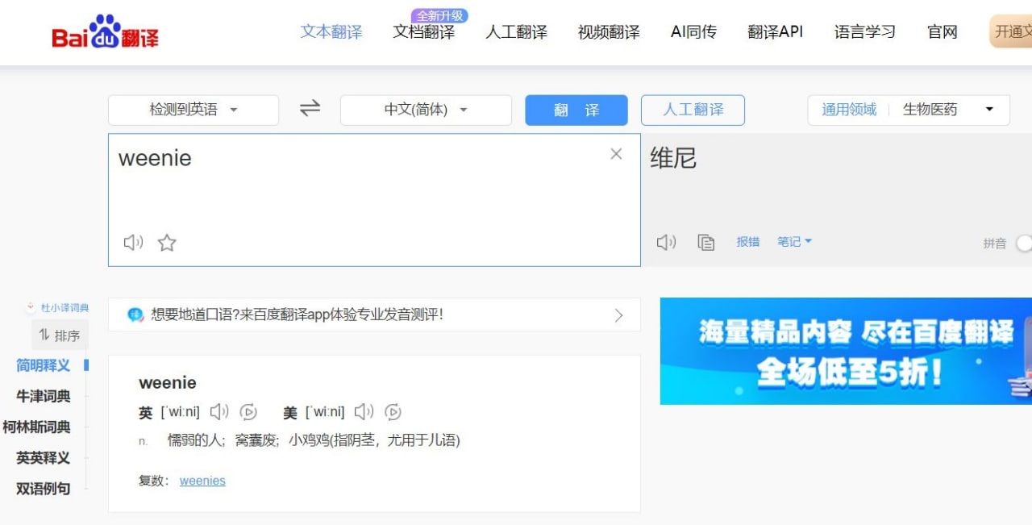Open the 检测到英语 source language dropdown
Image resolution: width=1032 pixels, height=525 pixels.
point(193,110)
